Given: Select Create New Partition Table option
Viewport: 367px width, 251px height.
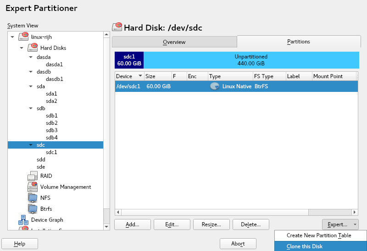Looking at the screenshot, I should [319, 235].
